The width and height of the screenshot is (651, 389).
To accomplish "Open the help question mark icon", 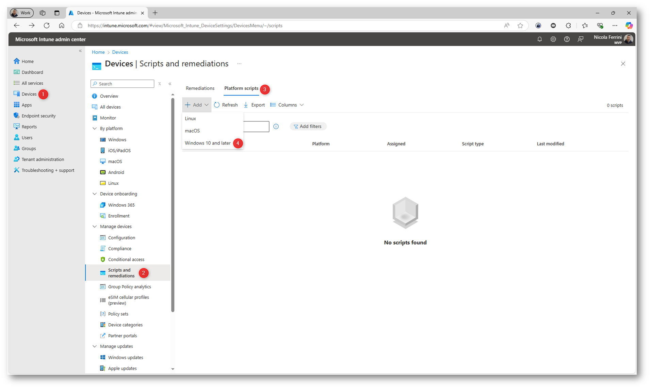I will point(567,39).
